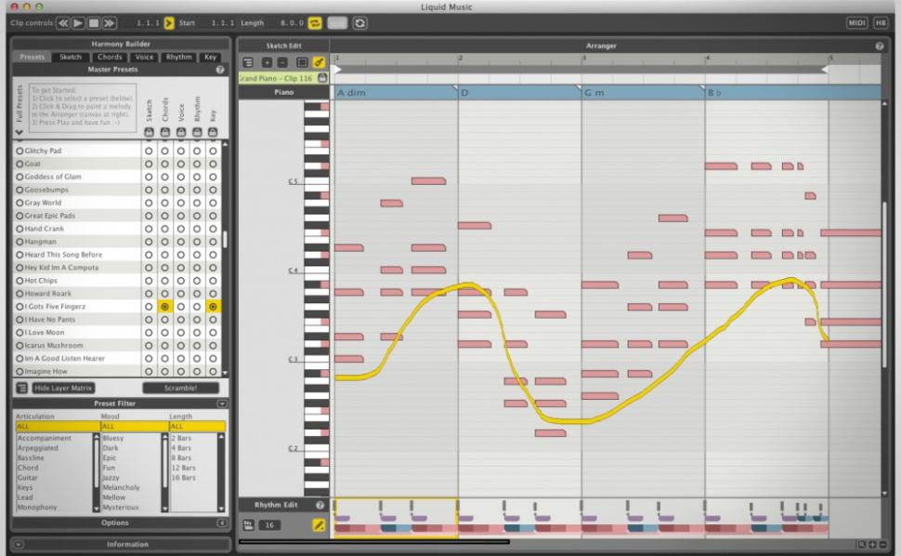
Task: Click the plus icon in Sketch Edit
Action: 268,61
